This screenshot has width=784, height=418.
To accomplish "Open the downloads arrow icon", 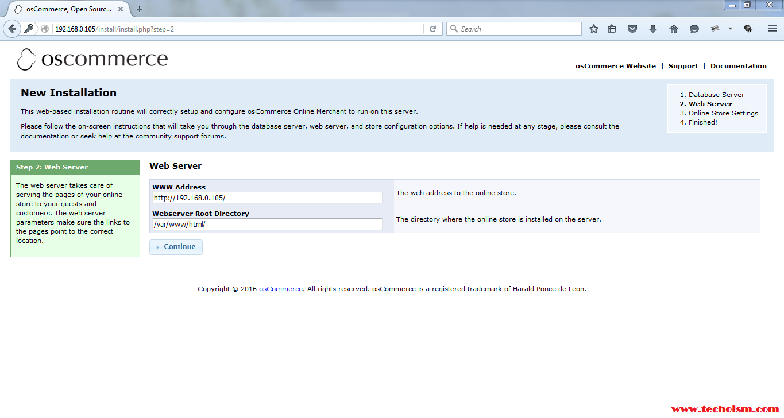I will coord(653,29).
